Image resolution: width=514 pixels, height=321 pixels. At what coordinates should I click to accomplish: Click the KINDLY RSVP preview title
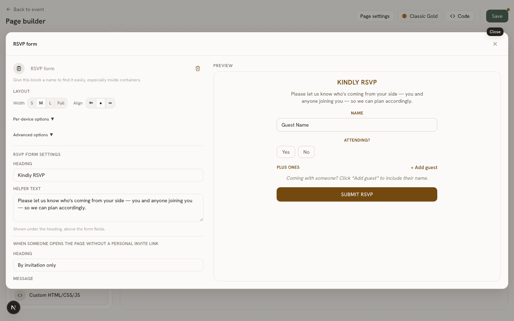click(x=357, y=82)
